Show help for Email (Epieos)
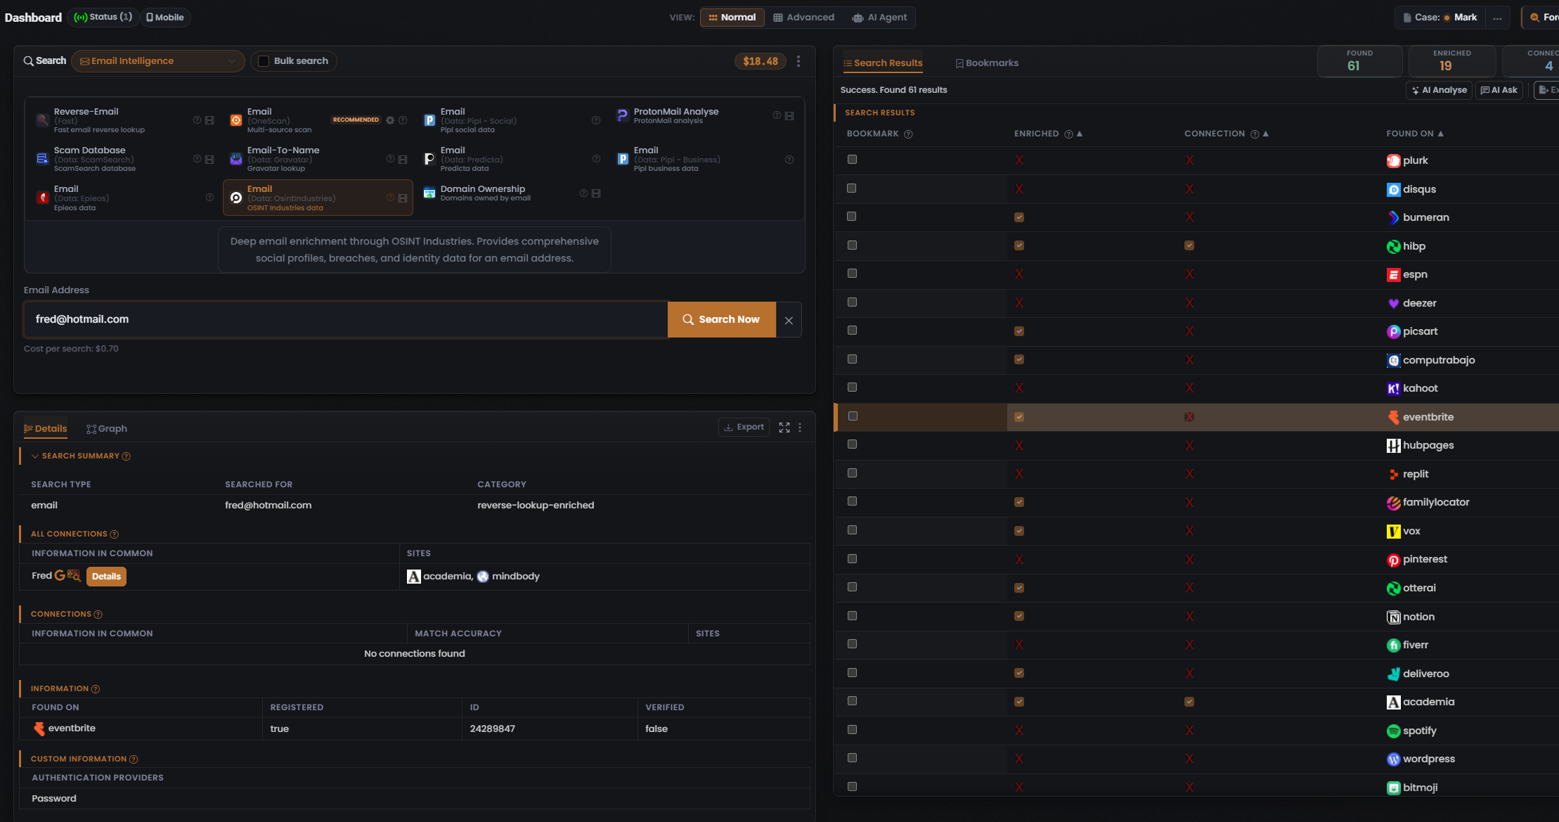Screen dimensions: 1559x822 (x=209, y=198)
